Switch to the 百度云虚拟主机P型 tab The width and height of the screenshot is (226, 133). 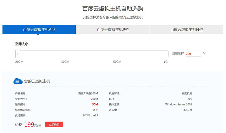[113, 30]
